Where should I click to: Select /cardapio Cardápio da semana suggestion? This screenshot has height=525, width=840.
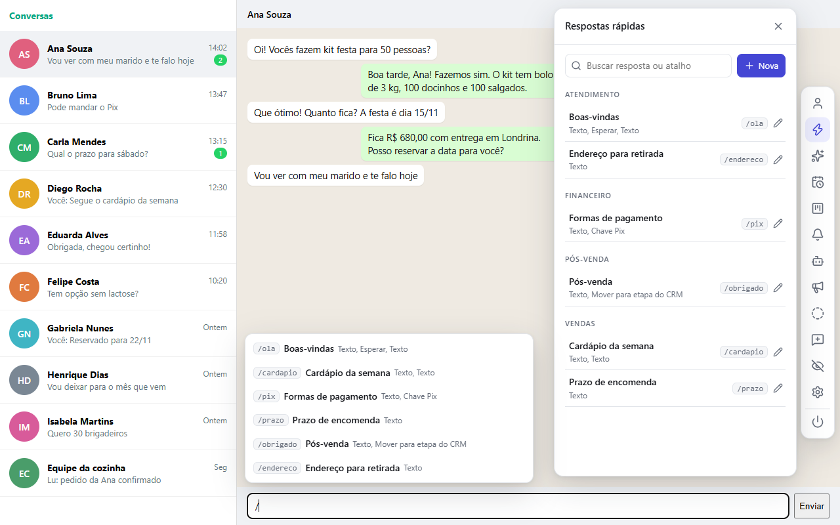click(389, 373)
